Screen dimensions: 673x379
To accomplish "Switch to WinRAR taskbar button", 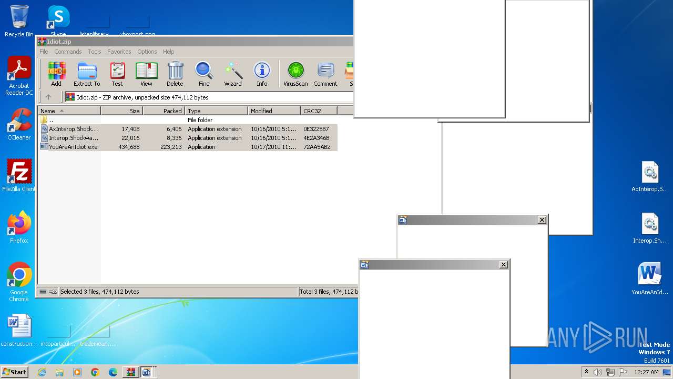I will 130,372.
